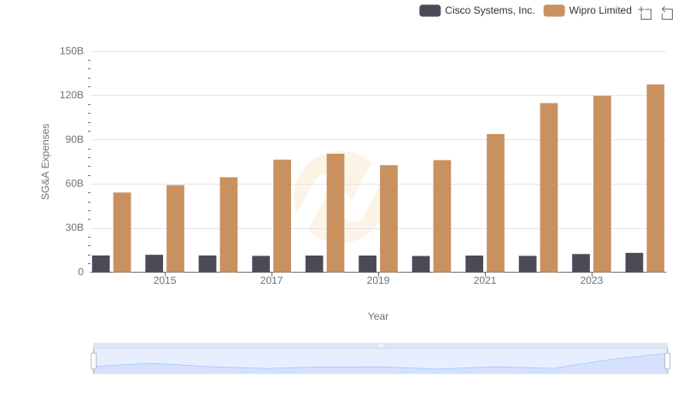Click the Wipro Limited legend label
Screen dimensions: 683x394
600,10
